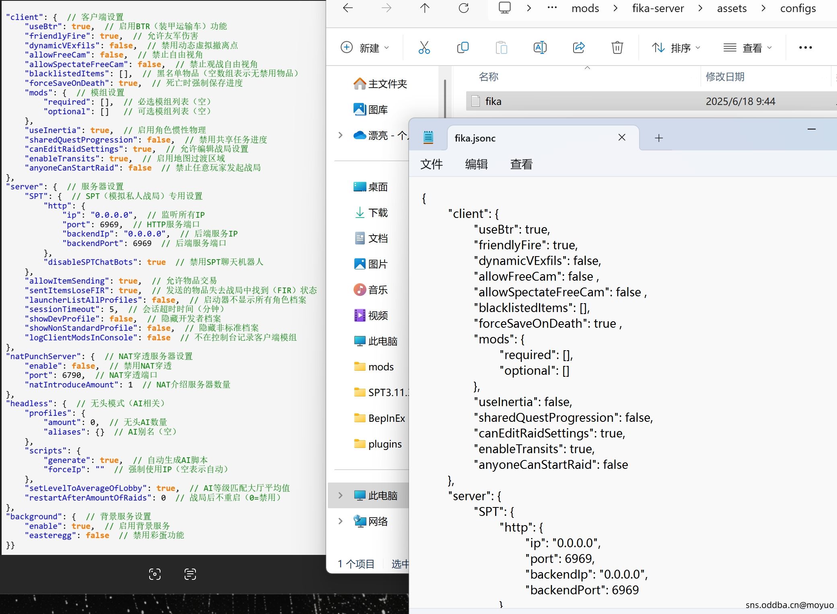Expand the Network tree node

pyautogui.click(x=340, y=521)
